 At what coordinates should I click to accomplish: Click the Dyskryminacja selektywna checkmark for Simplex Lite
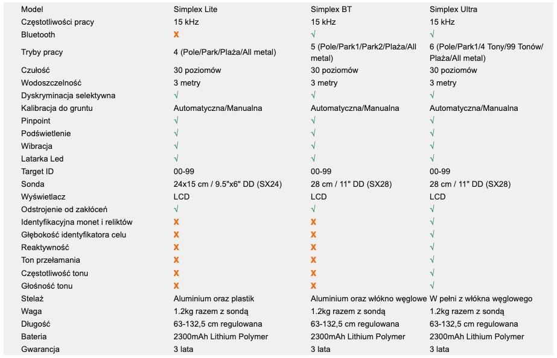click(x=176, y=95)
